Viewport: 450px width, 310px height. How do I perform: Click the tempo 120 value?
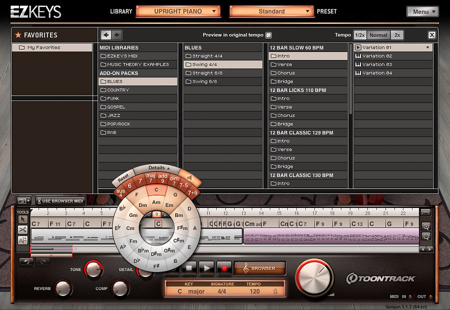(255, 291)
